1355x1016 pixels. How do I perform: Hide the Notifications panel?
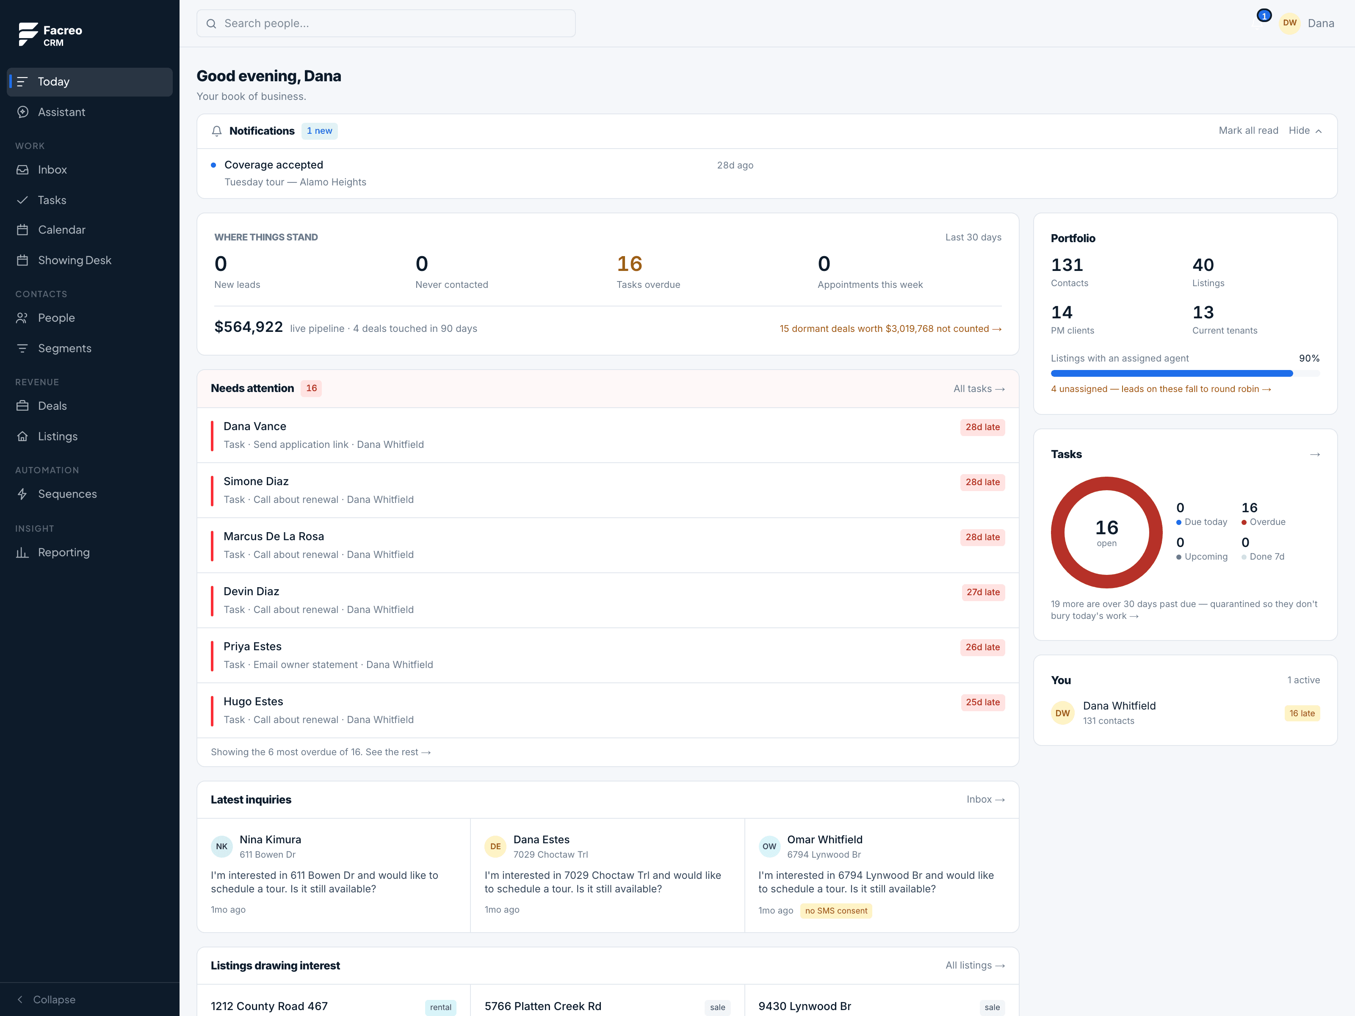[x=1305, y=130]
